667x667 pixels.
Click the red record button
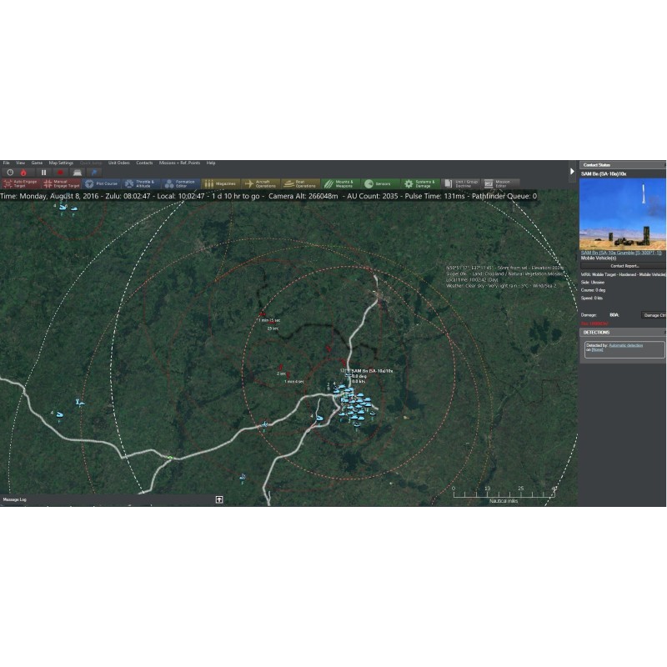[60, 172]
